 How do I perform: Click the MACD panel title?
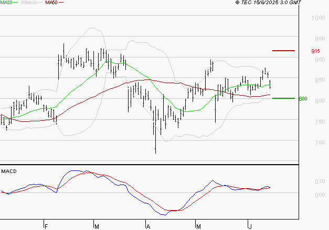click(8, 171)
